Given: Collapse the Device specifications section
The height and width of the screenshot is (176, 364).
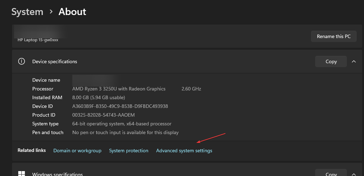Looking at the screenshot, I should coord(353,61).
